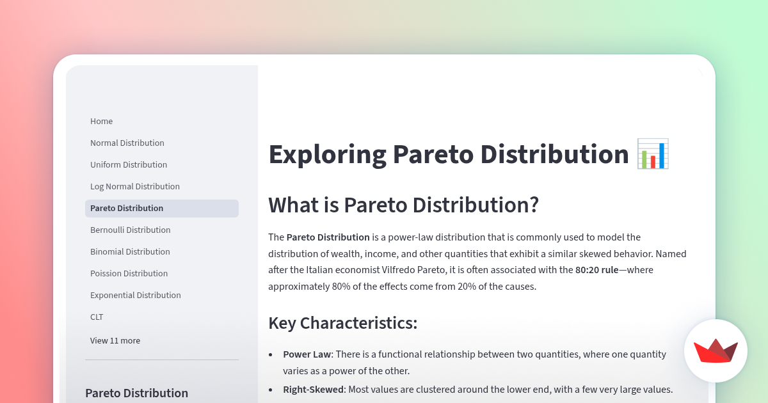Expand sidebar with View 11 more
Screen dimensions: 768x403
[x=115, y=341]
